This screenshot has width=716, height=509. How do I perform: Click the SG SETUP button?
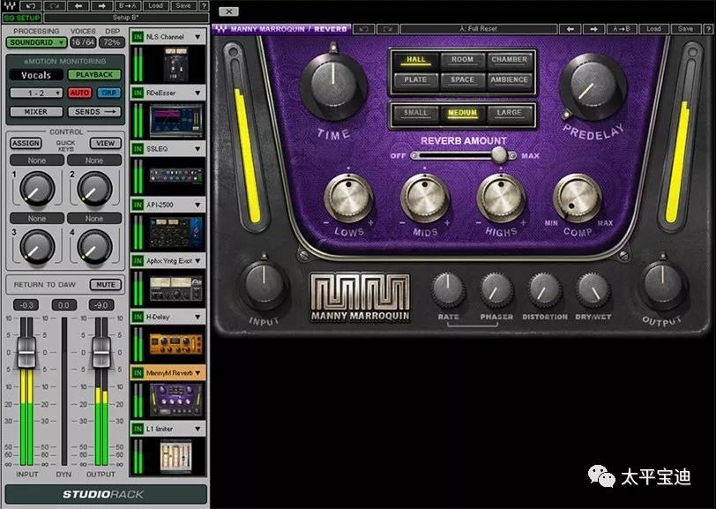(x=22, y=18)
